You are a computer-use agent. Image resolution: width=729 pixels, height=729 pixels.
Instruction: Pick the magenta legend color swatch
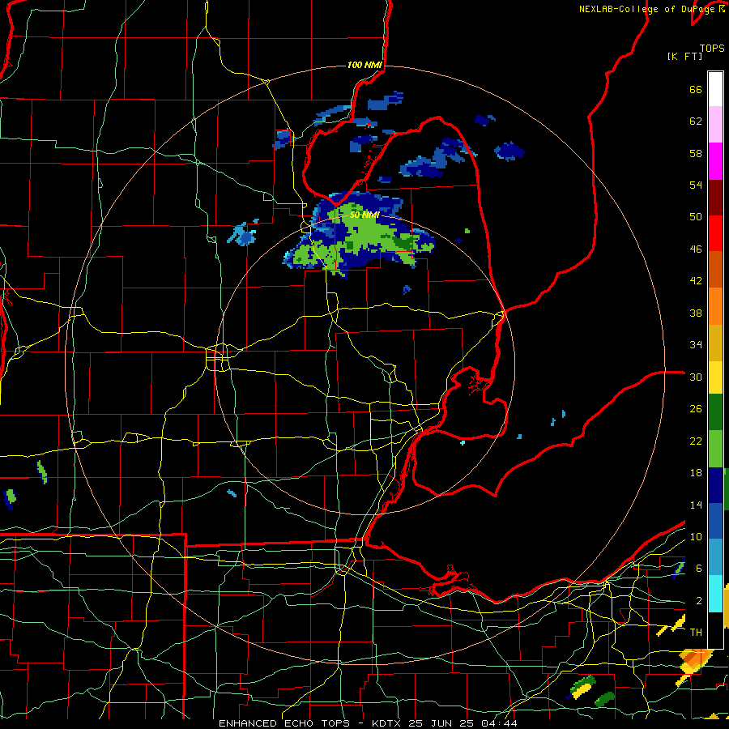pos(715,161)
